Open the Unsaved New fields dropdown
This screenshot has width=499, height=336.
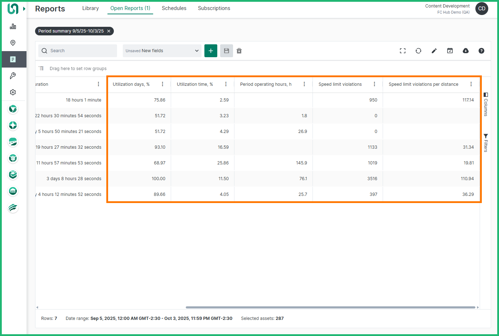coord(162,51)
